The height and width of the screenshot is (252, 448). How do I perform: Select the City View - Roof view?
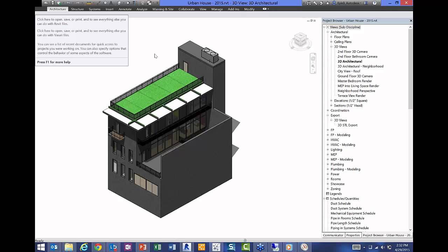(349, 71)
